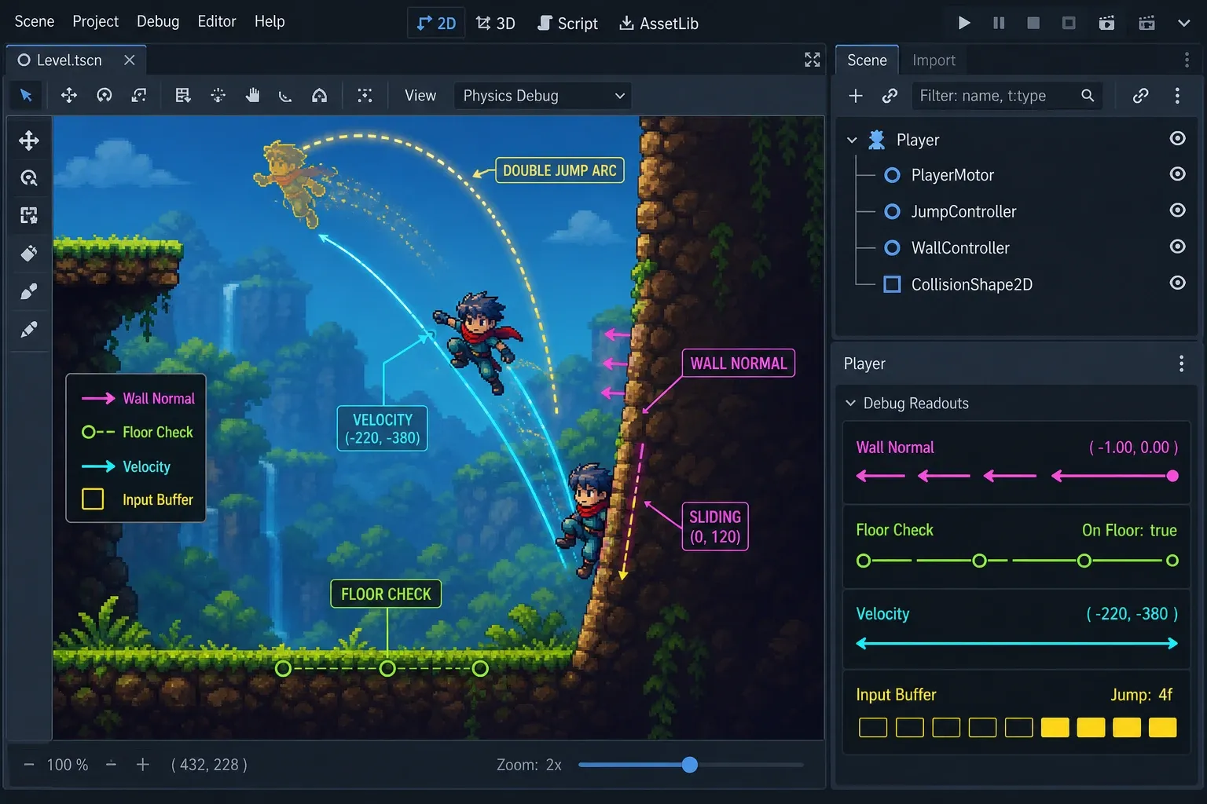This screenshot has width=1207, height=804.
Task: Click the list-select tool icon in the toolbar
Action: point(183,95)
